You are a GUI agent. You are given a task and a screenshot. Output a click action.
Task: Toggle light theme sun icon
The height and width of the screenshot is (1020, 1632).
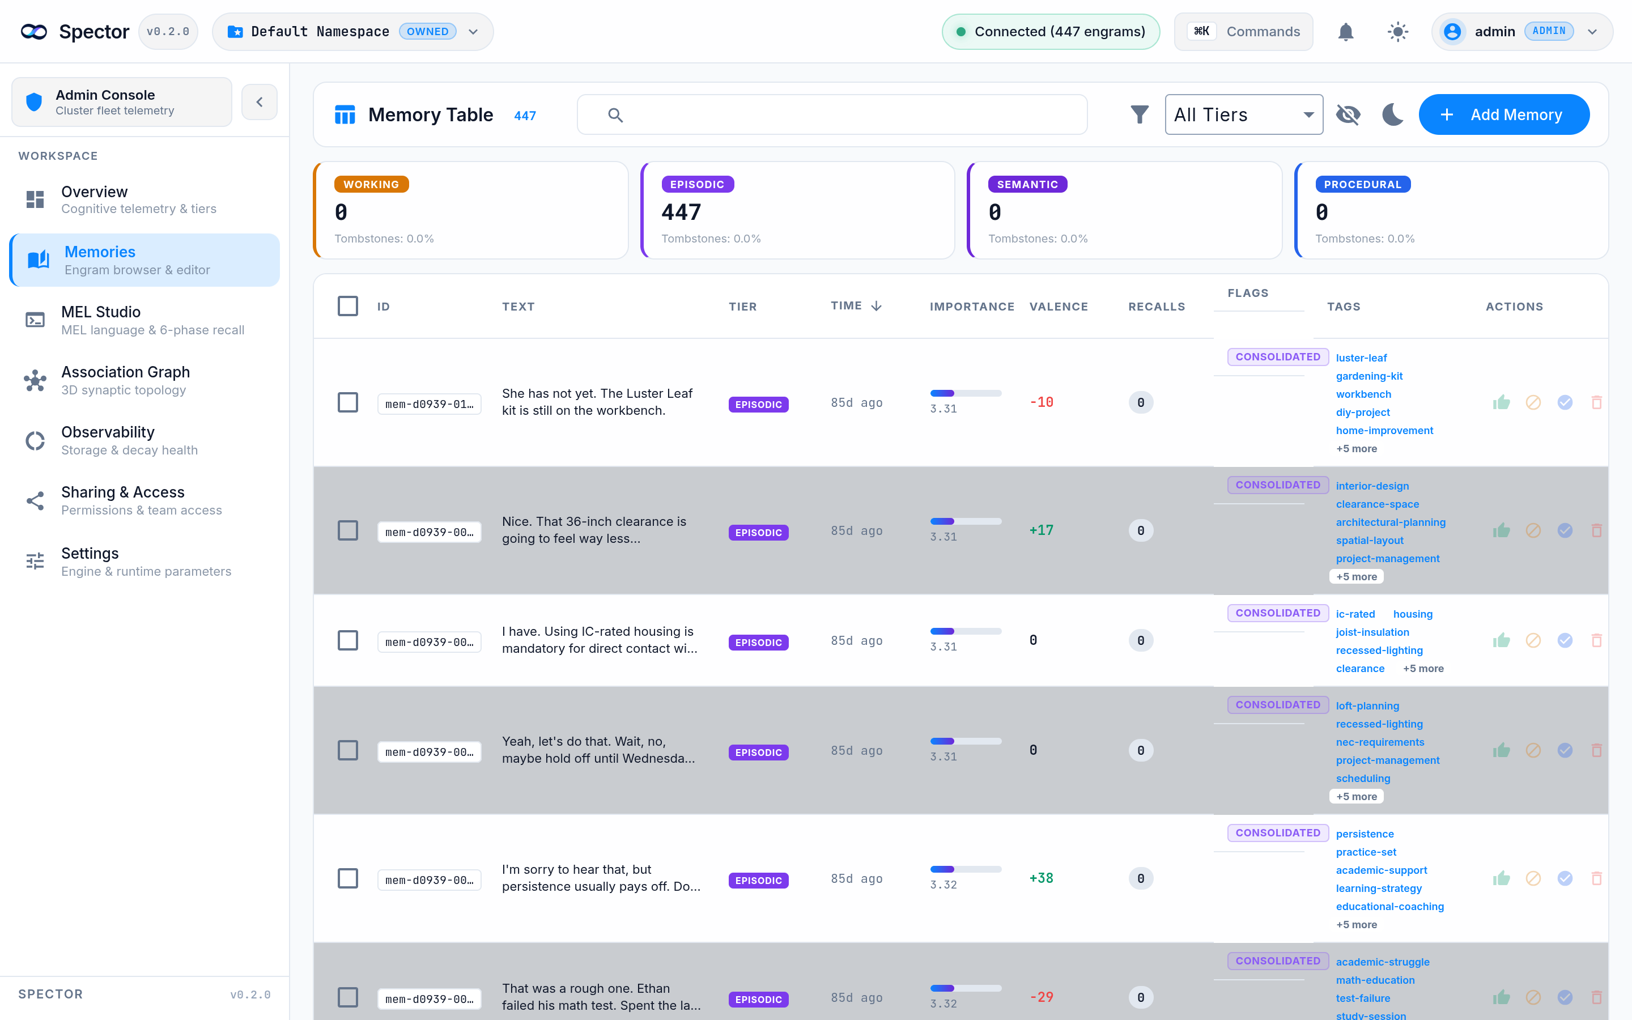pyautogui.click(x=1398, y=32)
